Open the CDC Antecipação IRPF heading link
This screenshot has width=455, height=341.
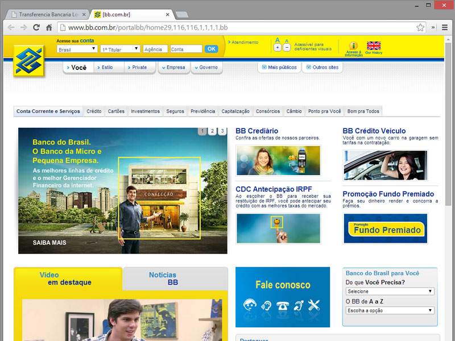[274, 189]
